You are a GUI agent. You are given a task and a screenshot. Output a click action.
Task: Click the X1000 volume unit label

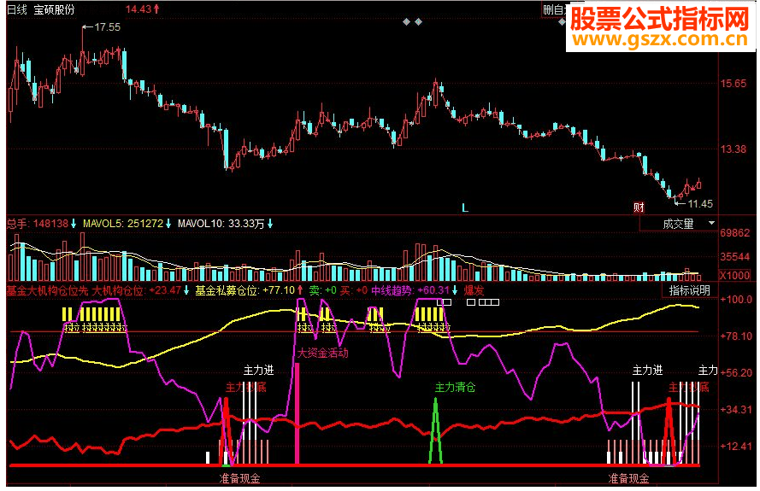tap(735, 276)
